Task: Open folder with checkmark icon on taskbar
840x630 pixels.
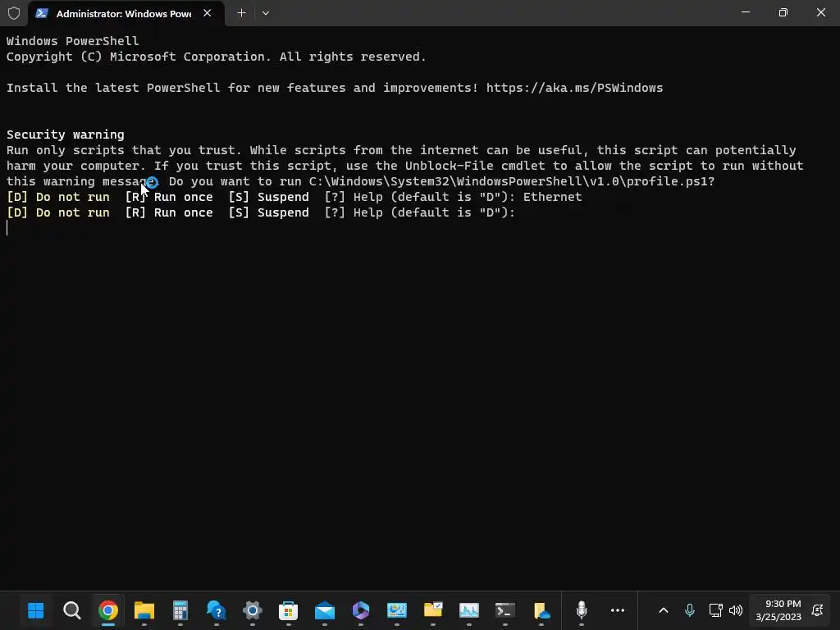Action: coord(433,610)
